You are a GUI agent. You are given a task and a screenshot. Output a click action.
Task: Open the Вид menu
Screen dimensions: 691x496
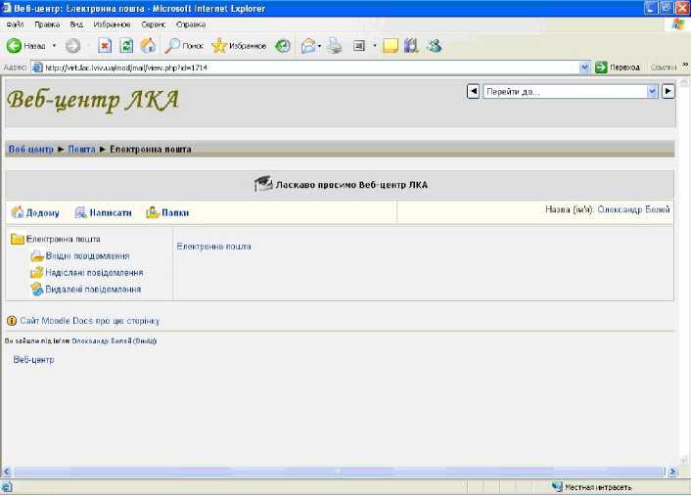click(x=76, y=24)
